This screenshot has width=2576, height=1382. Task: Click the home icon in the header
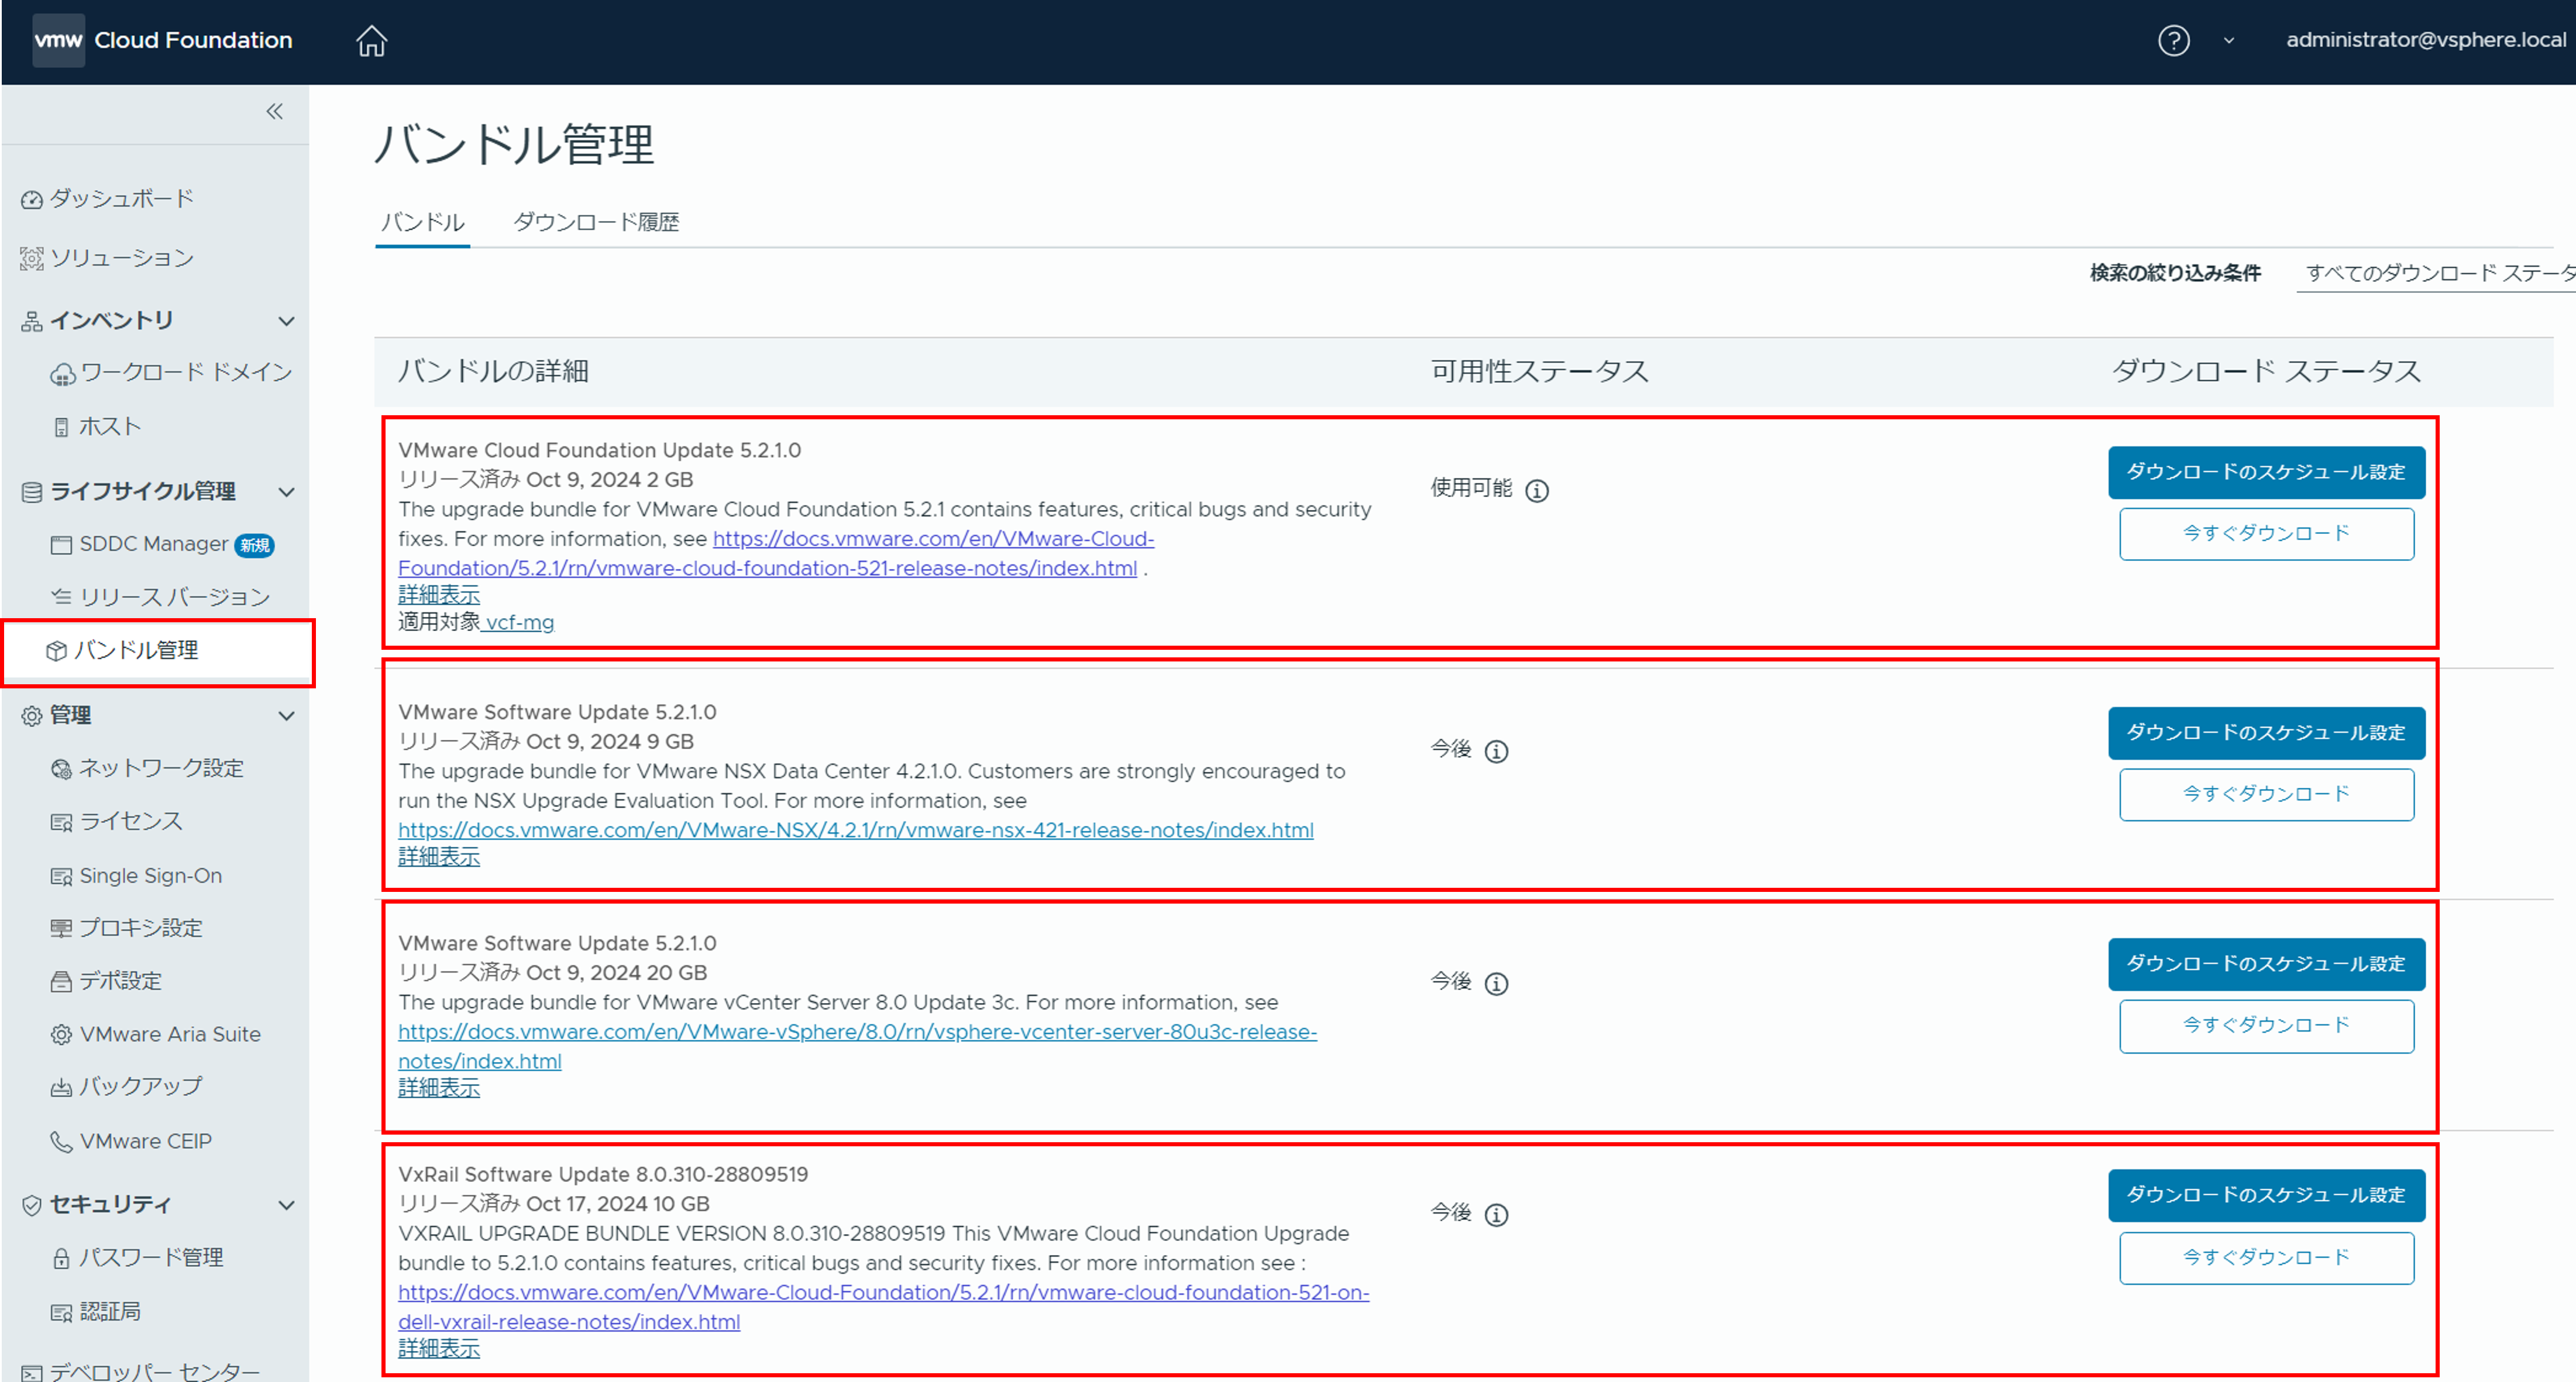pyautogui.click(x=371, y=41)
